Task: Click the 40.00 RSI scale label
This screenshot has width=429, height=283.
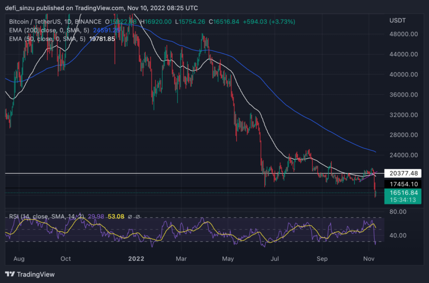Action: tap(398, 235)
